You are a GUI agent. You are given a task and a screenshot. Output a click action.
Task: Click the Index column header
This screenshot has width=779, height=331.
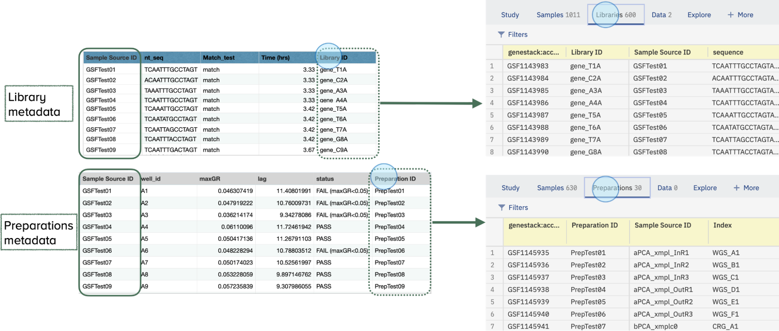[x=722, y=225]
